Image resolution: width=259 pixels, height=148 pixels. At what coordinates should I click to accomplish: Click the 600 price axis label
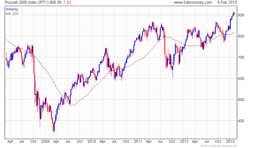[x=241, y=78]
